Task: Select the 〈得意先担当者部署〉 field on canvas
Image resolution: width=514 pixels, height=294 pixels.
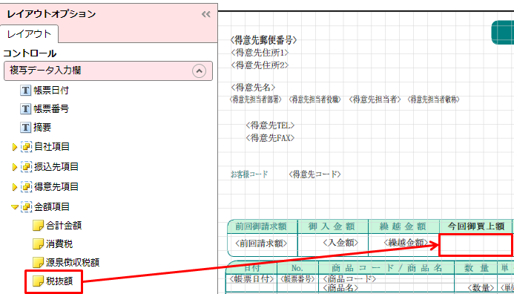Action: click(x=256, y=99)
